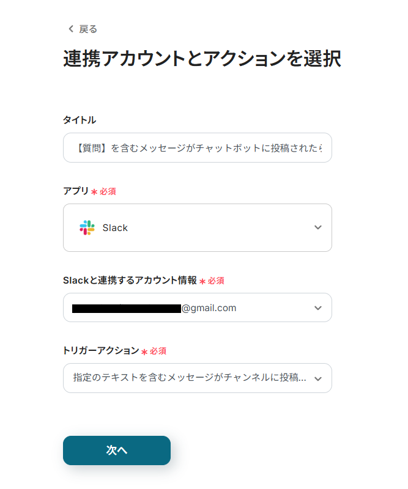The height and width of the screenshot is (489, 408).
Task: Open the アプリ Slack dropdown
Action: (197, 227)
